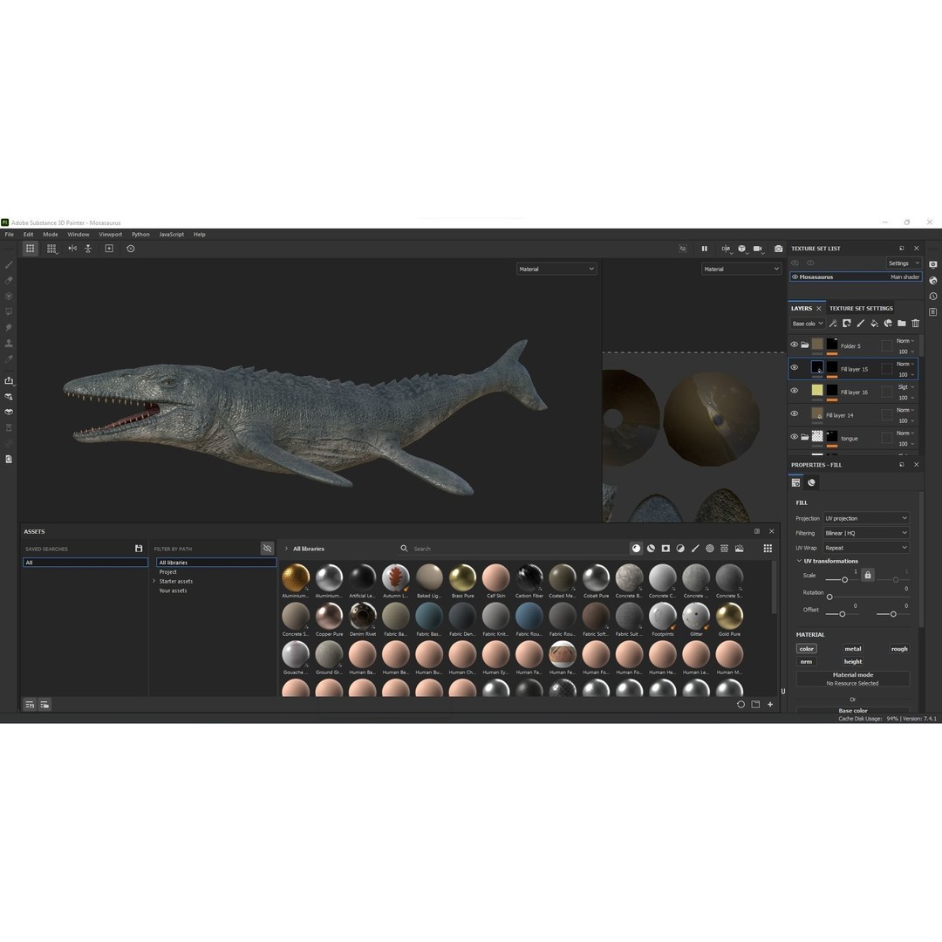Toggle the rough material channel
This screenshot has width=942, height=942.
coord(899,649)
